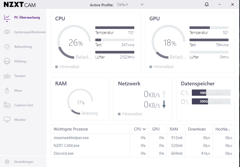Screen dimensions: 240x167
Task: Click the 912MB RAM value of steamwebhelper
Action: [x=177, y=138]
